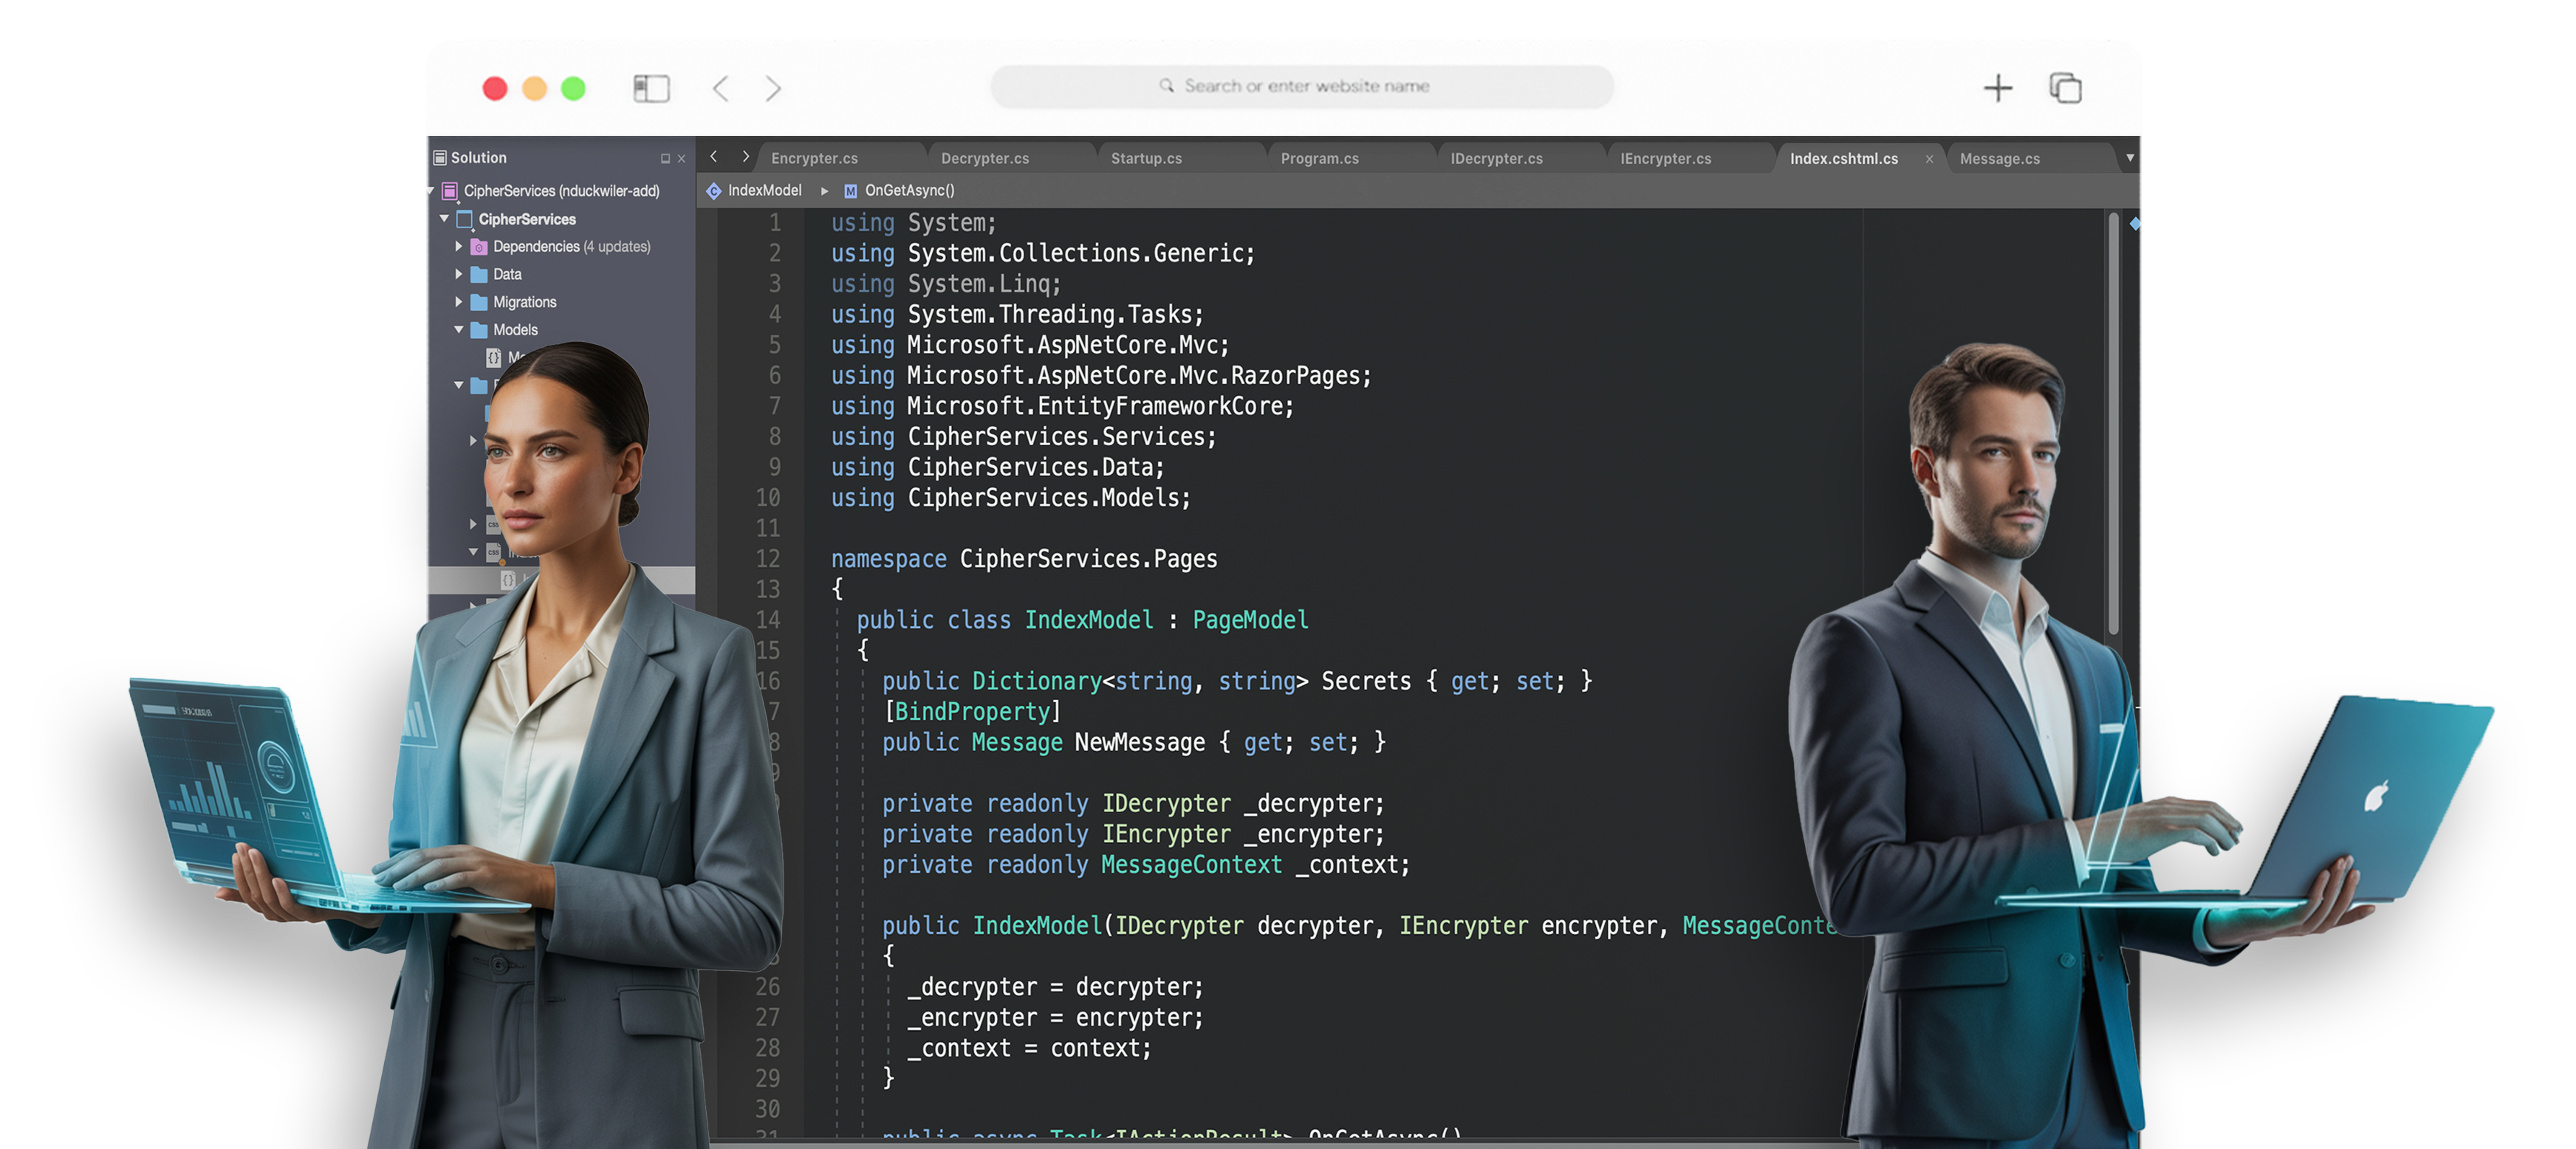
Task: Click the IndexModel breadcrumb
Action: (x=764, y=190)
